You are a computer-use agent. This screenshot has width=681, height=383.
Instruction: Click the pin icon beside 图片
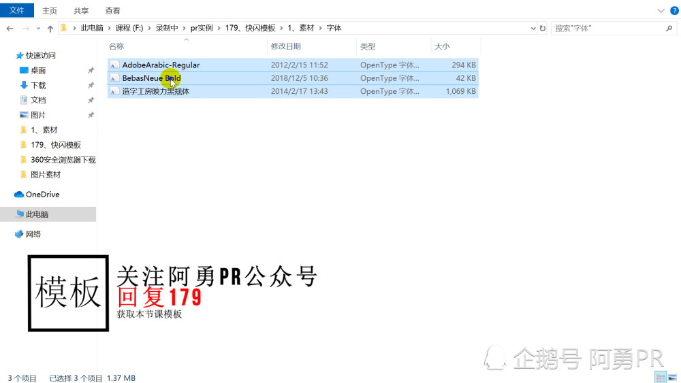coord(91,115)
